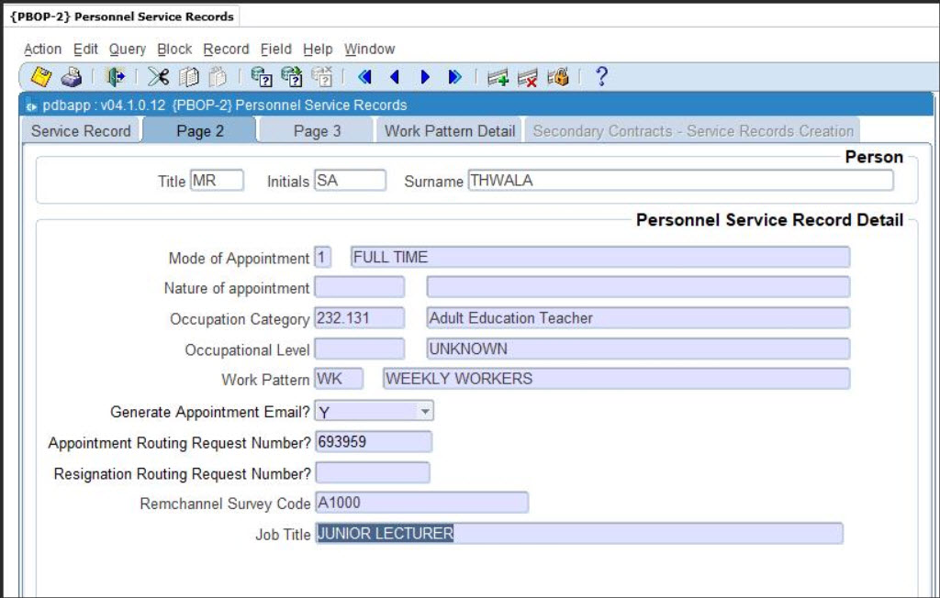Click the Print icon in toolbar
The height and width of the screenshot is (598, 940).
(x=72, y=78)
